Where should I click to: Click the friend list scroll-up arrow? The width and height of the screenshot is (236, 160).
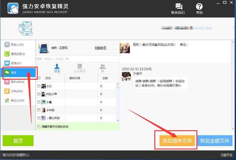point(118,84)
